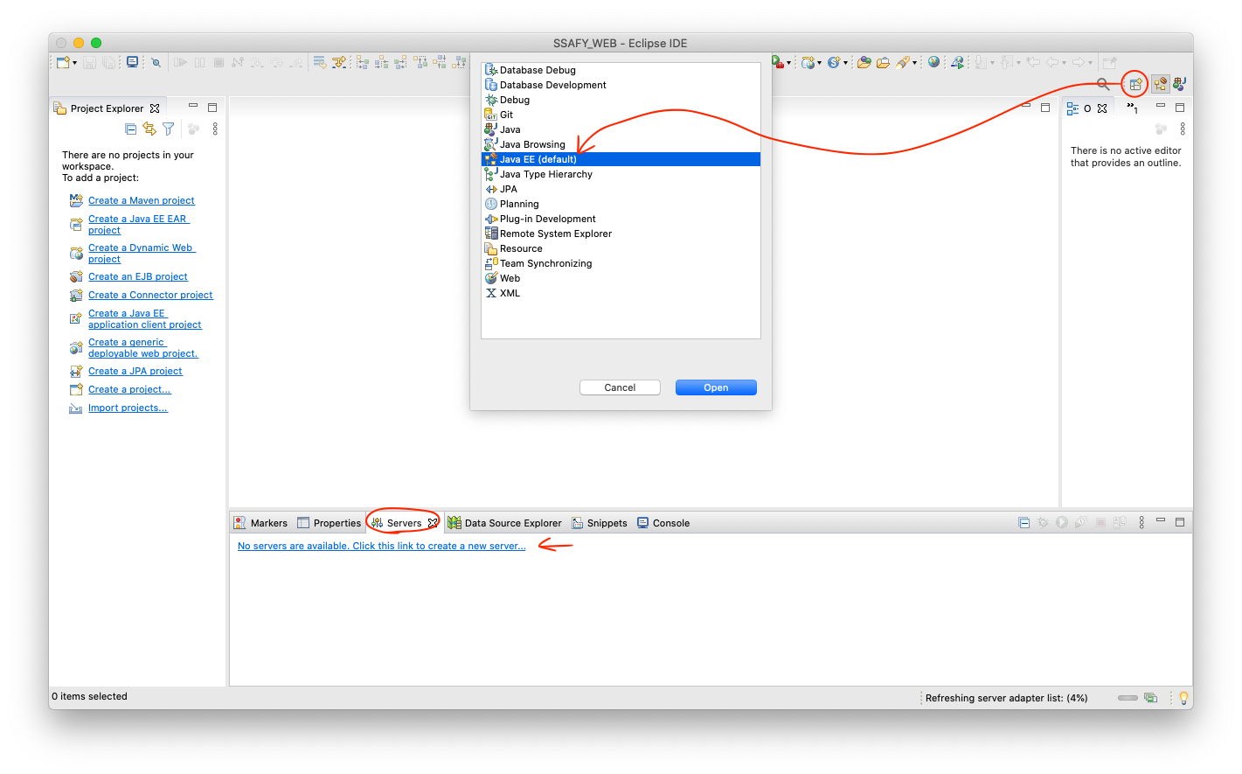Click Open Web Browser globe icon
The height and width of the screenshot is (774, 1242).
tap(933, 62)
